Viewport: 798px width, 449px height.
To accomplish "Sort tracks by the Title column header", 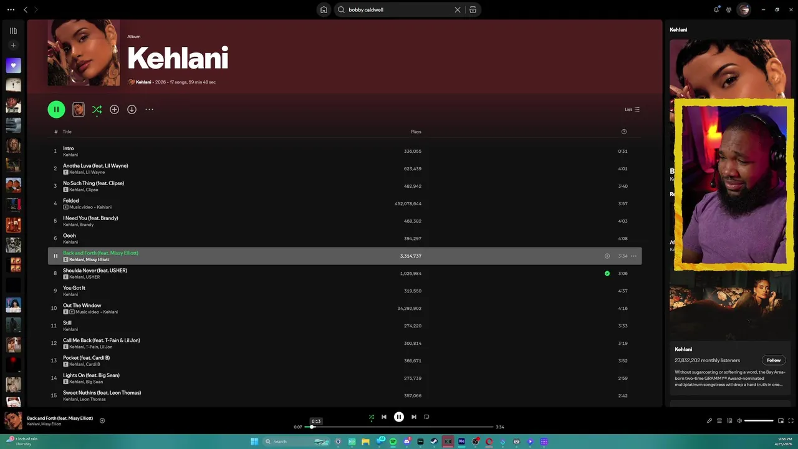I will click(x=67, y=132).
